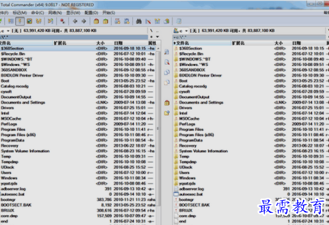Select PerfLogs folder in right panel
Screen dimensions: 329x225
tap(251, 124)
